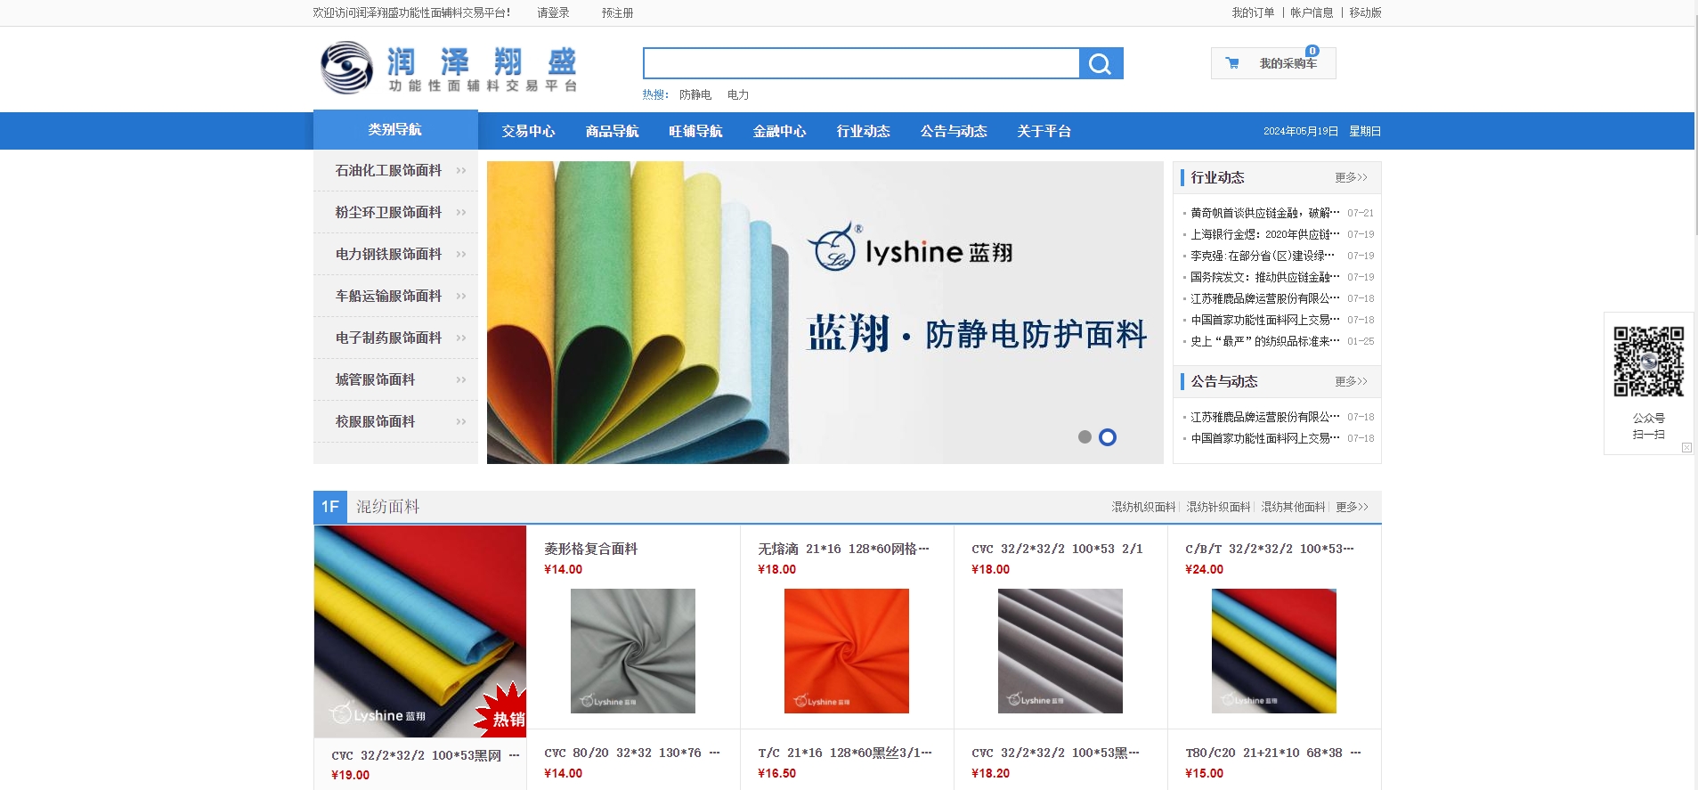Open 混纺机织面料 subcategory
Image resolution: width=1698 pixels, height=790 pixels.
(1143, 507)
